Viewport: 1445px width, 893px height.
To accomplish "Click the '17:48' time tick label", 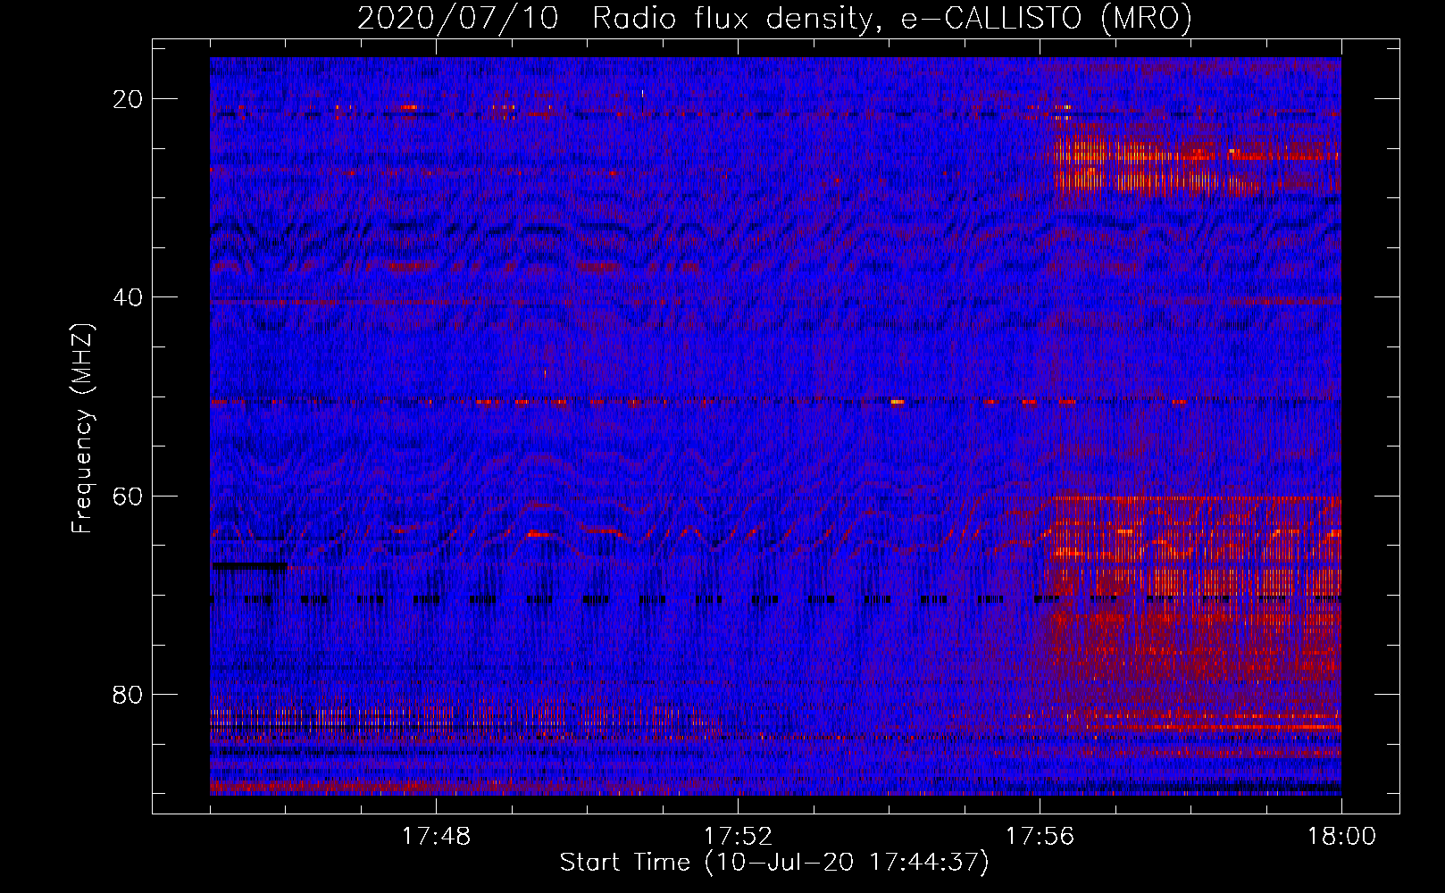I will pyautogui.click(x=436, y=837).
